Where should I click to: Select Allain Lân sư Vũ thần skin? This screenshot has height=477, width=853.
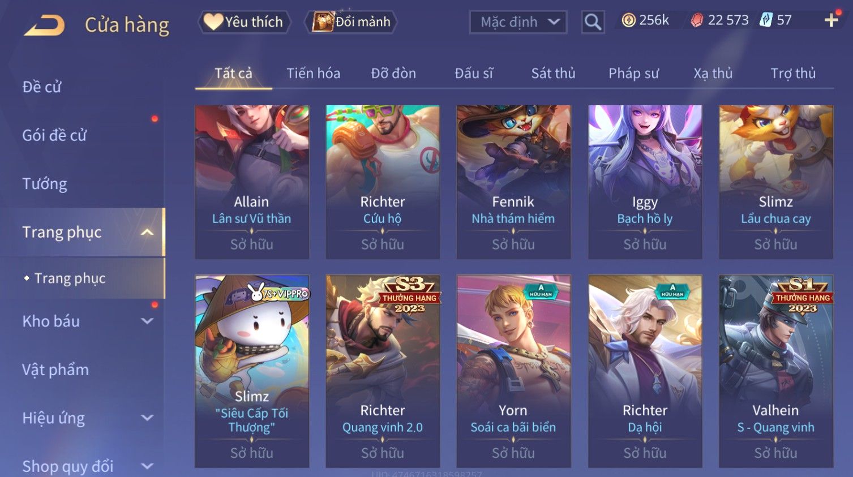point(252,182)
